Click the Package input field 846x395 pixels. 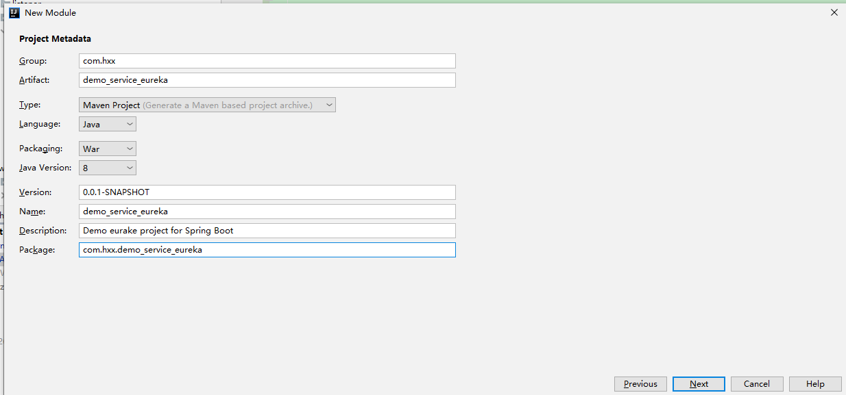coord(267,250)
